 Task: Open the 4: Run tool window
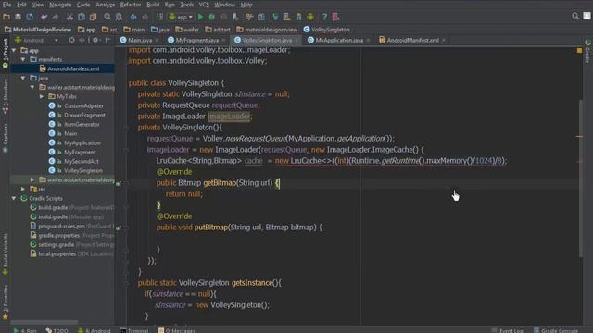tap(25, 330)
